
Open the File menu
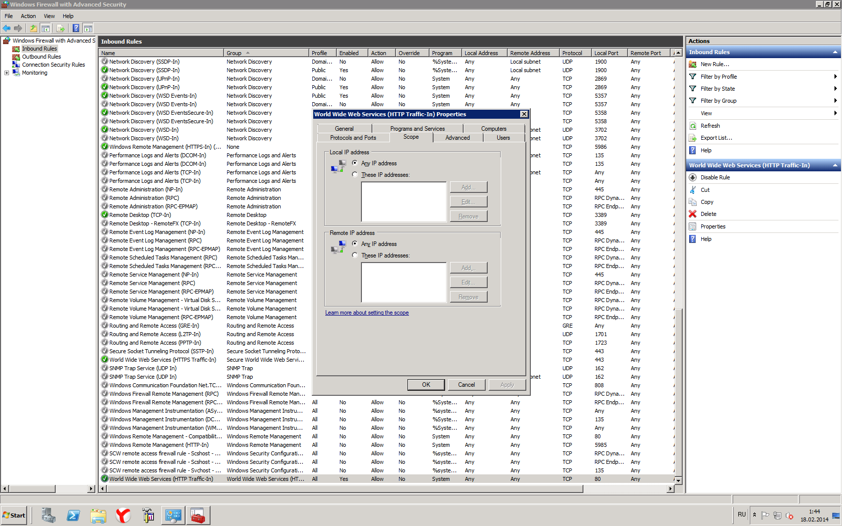(9, 16)
